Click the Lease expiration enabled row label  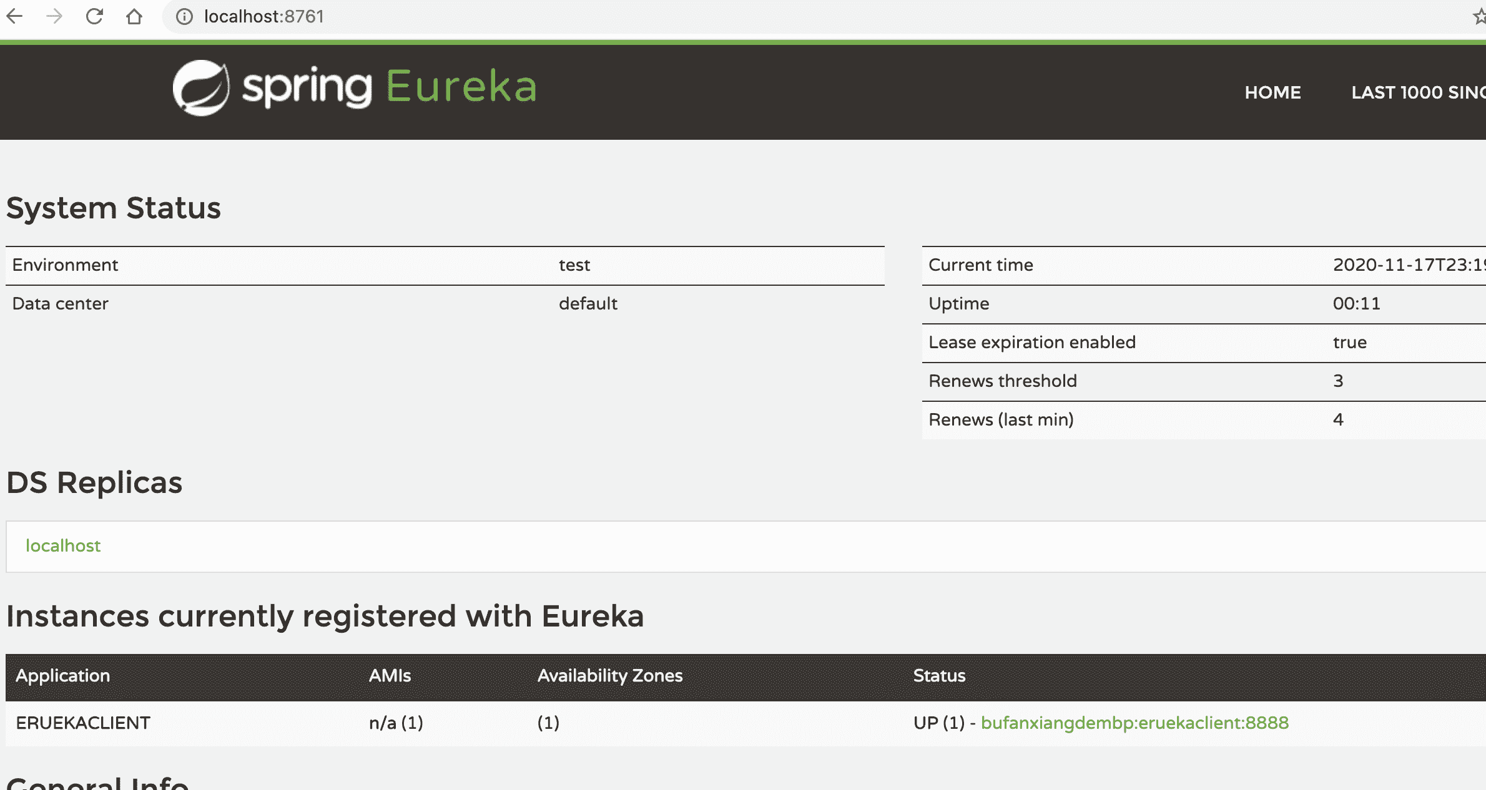[1031, 343]
